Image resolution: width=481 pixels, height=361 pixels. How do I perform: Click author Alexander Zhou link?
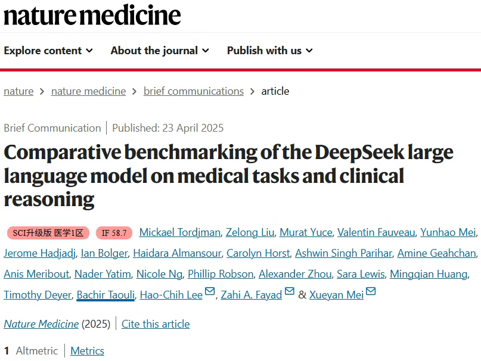click(x=295, y=274)
